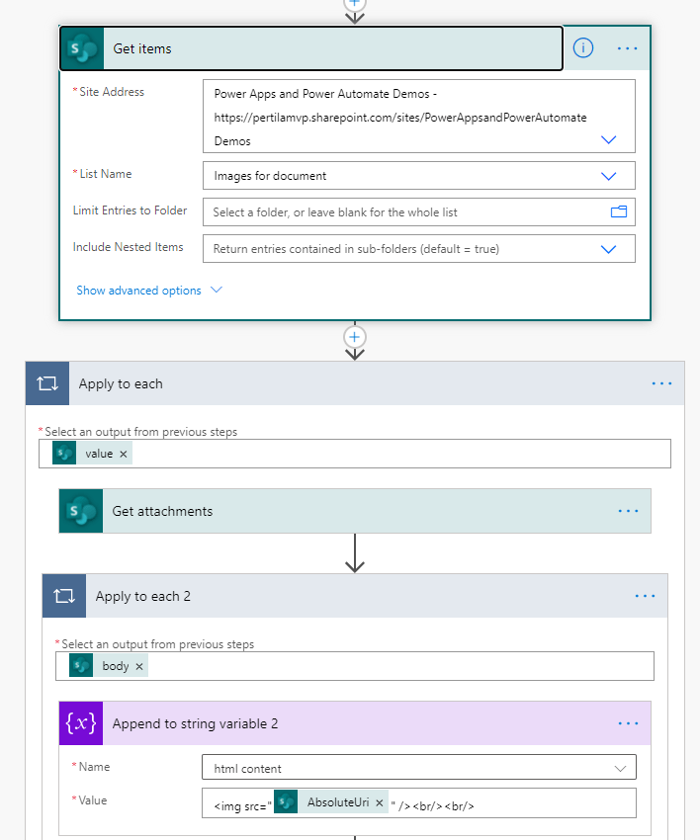Viewport: 700px width, 840px height.
Task: Open the html content Name dropdown
Action: pos(620,768)
